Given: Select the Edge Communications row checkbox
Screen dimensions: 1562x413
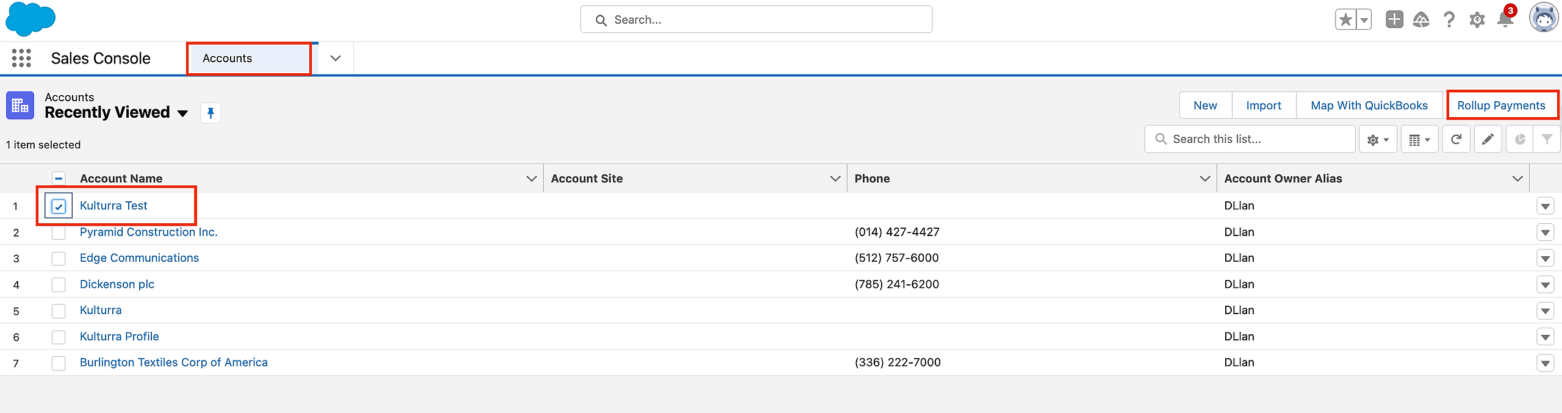Looking at the screenshot, I should [x=59, y=259].
